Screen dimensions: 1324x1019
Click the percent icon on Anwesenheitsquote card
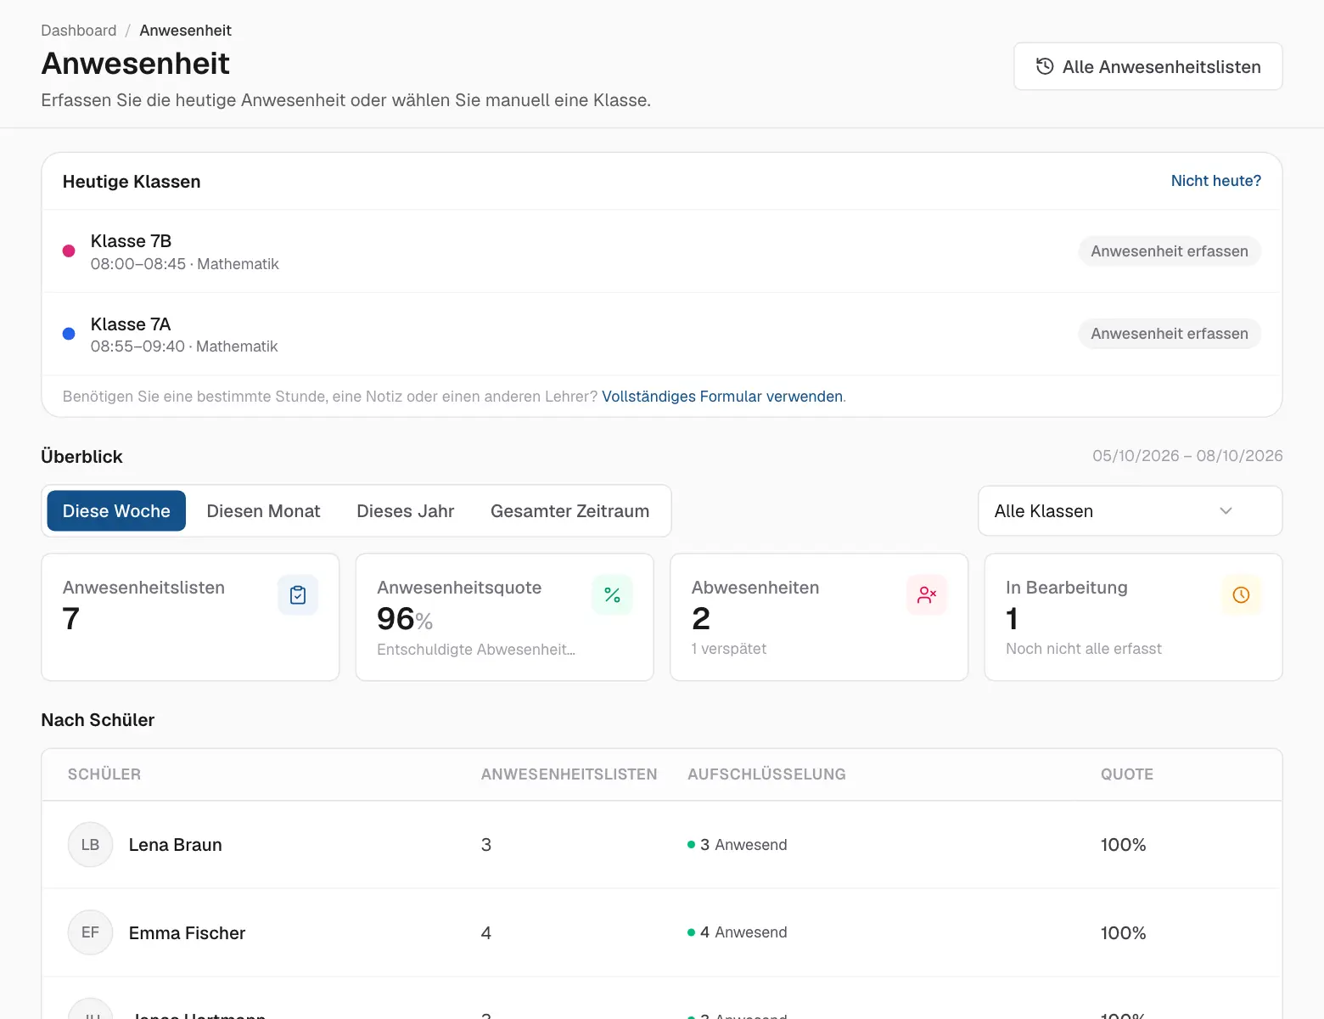[x=612, y=595]
